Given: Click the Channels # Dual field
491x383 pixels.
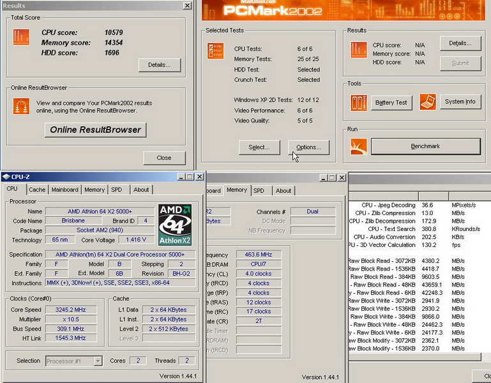Looking at the screenshot, I should [x=313, y=212].
